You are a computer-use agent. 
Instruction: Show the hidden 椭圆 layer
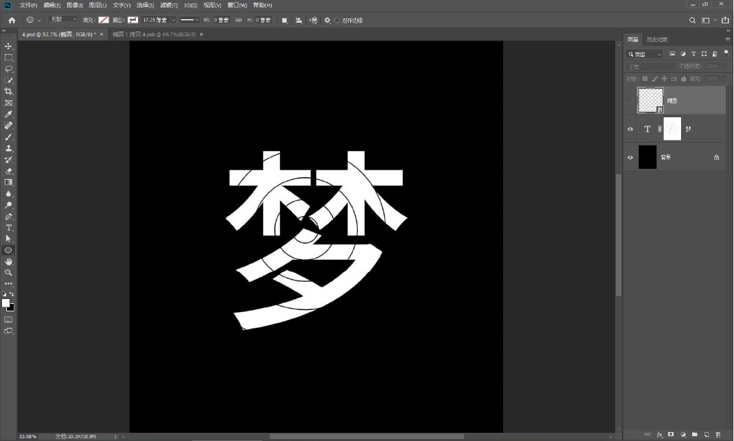click(630, 99)
